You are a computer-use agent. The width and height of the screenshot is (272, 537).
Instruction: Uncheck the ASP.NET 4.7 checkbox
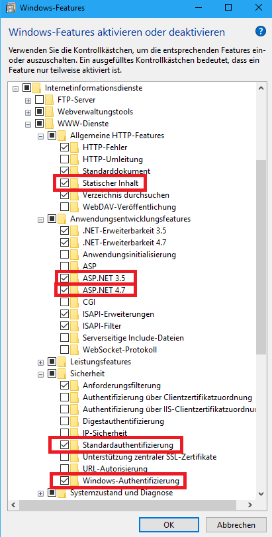[64, 290]
